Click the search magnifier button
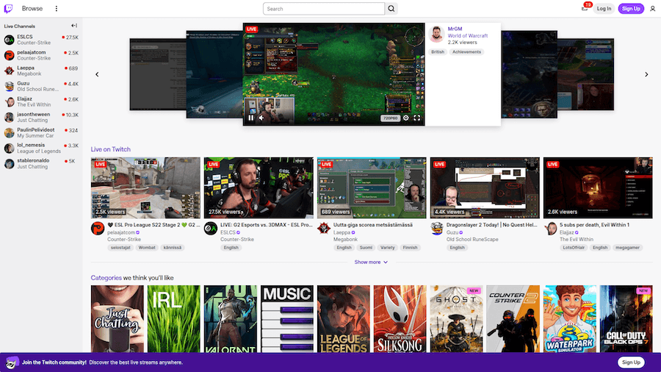This screenshot has width=661, height=372. pyautogui.click(x=392, y=9)
